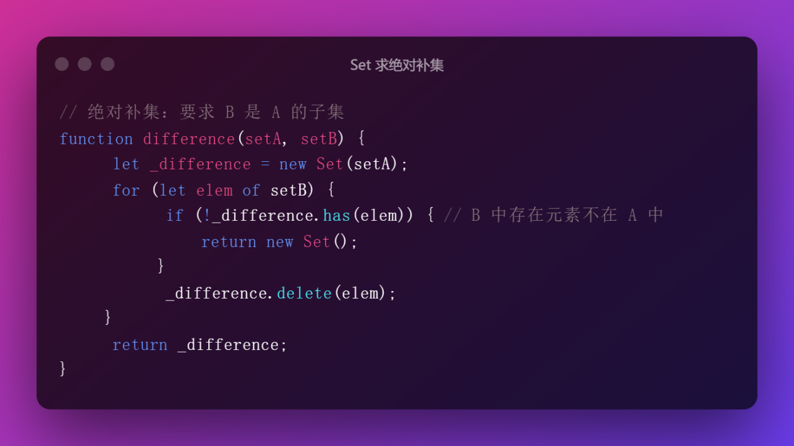Click the '_difference' variable in let statement
The image size is (794, 446).
click(x=200, y=164)
